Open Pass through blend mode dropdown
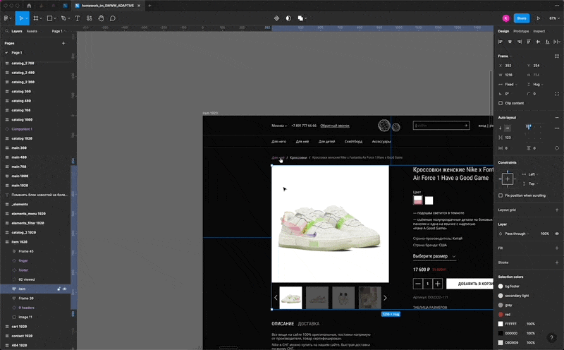Viewport: 564px width, 350px height. (515, 234)
